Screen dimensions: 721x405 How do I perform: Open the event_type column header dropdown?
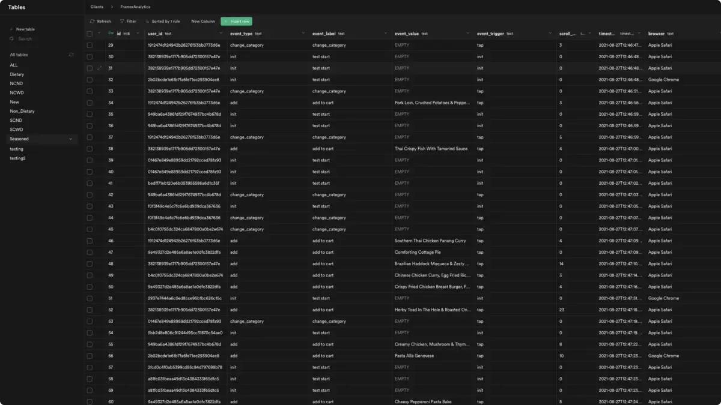pos(302,34)
